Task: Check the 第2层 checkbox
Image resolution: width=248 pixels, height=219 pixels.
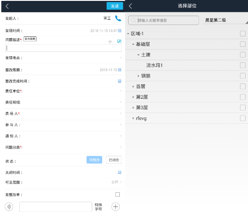Action: coord(243,97)
